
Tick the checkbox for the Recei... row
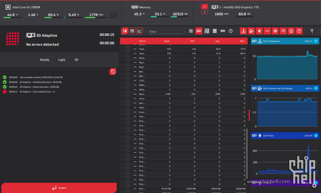click(x=128, y=58)
